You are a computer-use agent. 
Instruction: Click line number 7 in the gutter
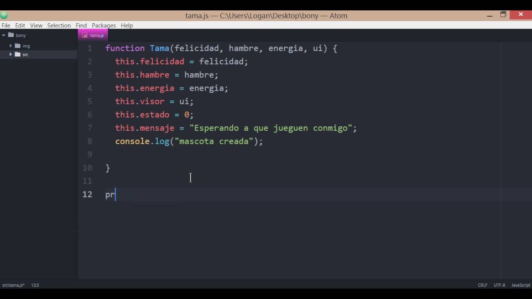tap(89, 128)
